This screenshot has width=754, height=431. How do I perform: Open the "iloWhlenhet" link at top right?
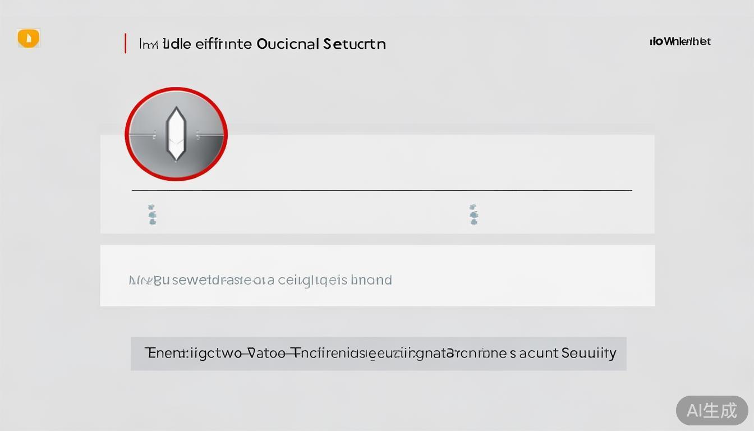[x=680, y=42]
